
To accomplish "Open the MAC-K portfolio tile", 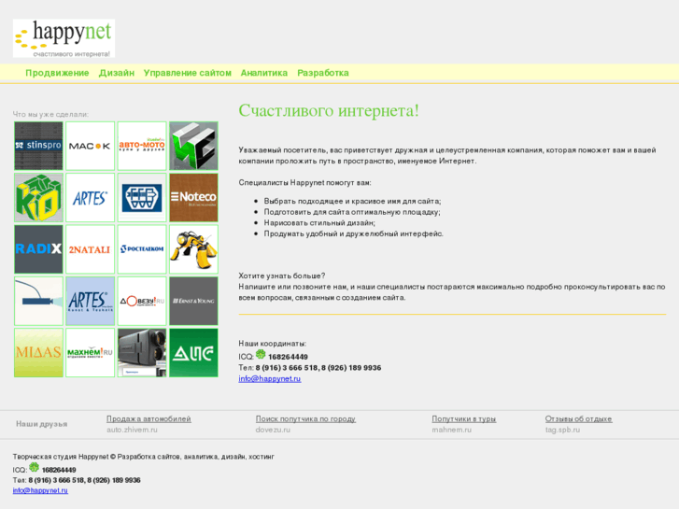I will (x=90, y=146).
